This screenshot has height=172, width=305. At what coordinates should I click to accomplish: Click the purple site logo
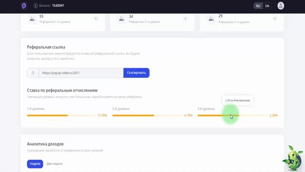click(x=24, y=6)
